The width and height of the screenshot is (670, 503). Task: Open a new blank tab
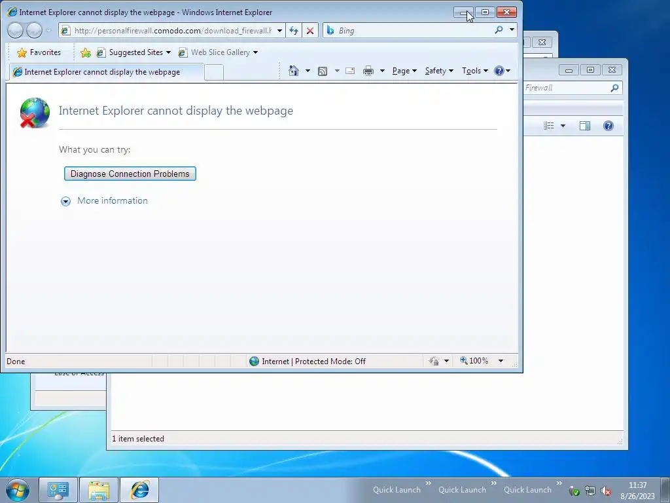tap(214, 72)
